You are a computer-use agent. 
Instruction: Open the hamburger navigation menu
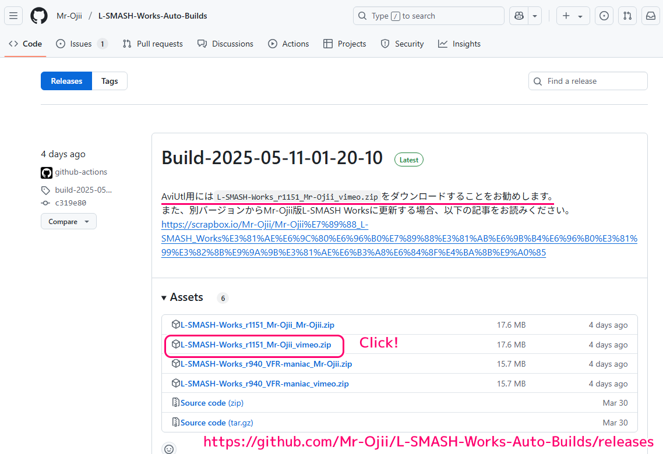[13, 16]
